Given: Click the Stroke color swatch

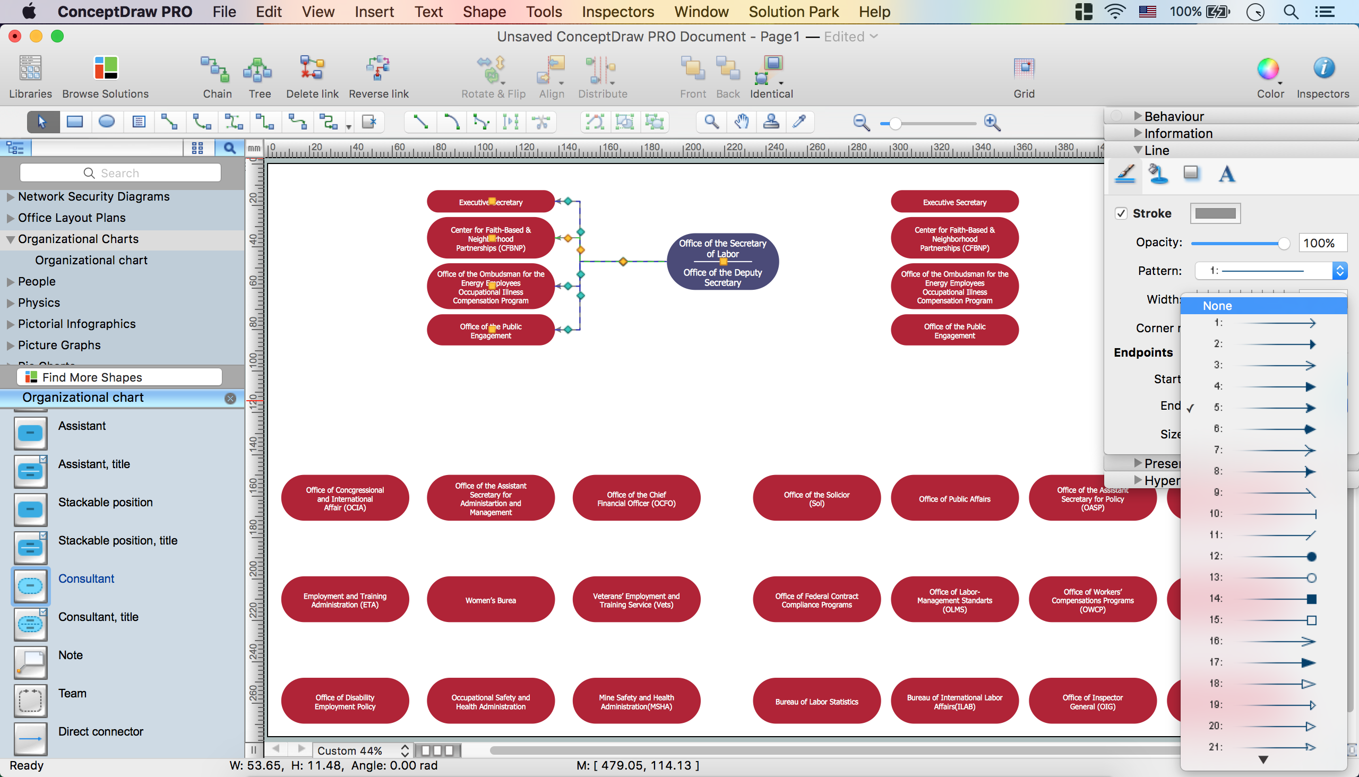Looking at the screenshot, I should coord(1215,213).
